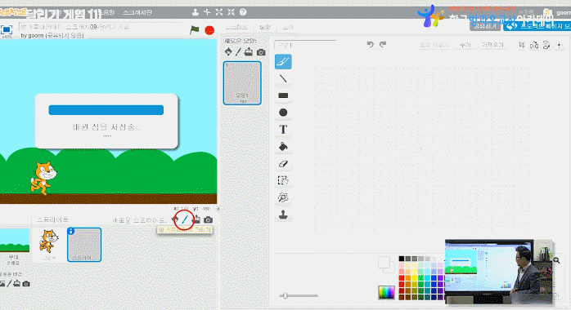The width and height of the screenshot is (571, 310).
Task: Select the Ellipse tool in paint editor
Action: tap(283, 113)
